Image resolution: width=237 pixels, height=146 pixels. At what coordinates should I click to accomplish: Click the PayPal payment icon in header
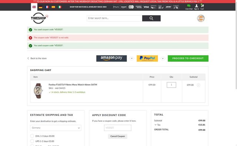[116, 7]
